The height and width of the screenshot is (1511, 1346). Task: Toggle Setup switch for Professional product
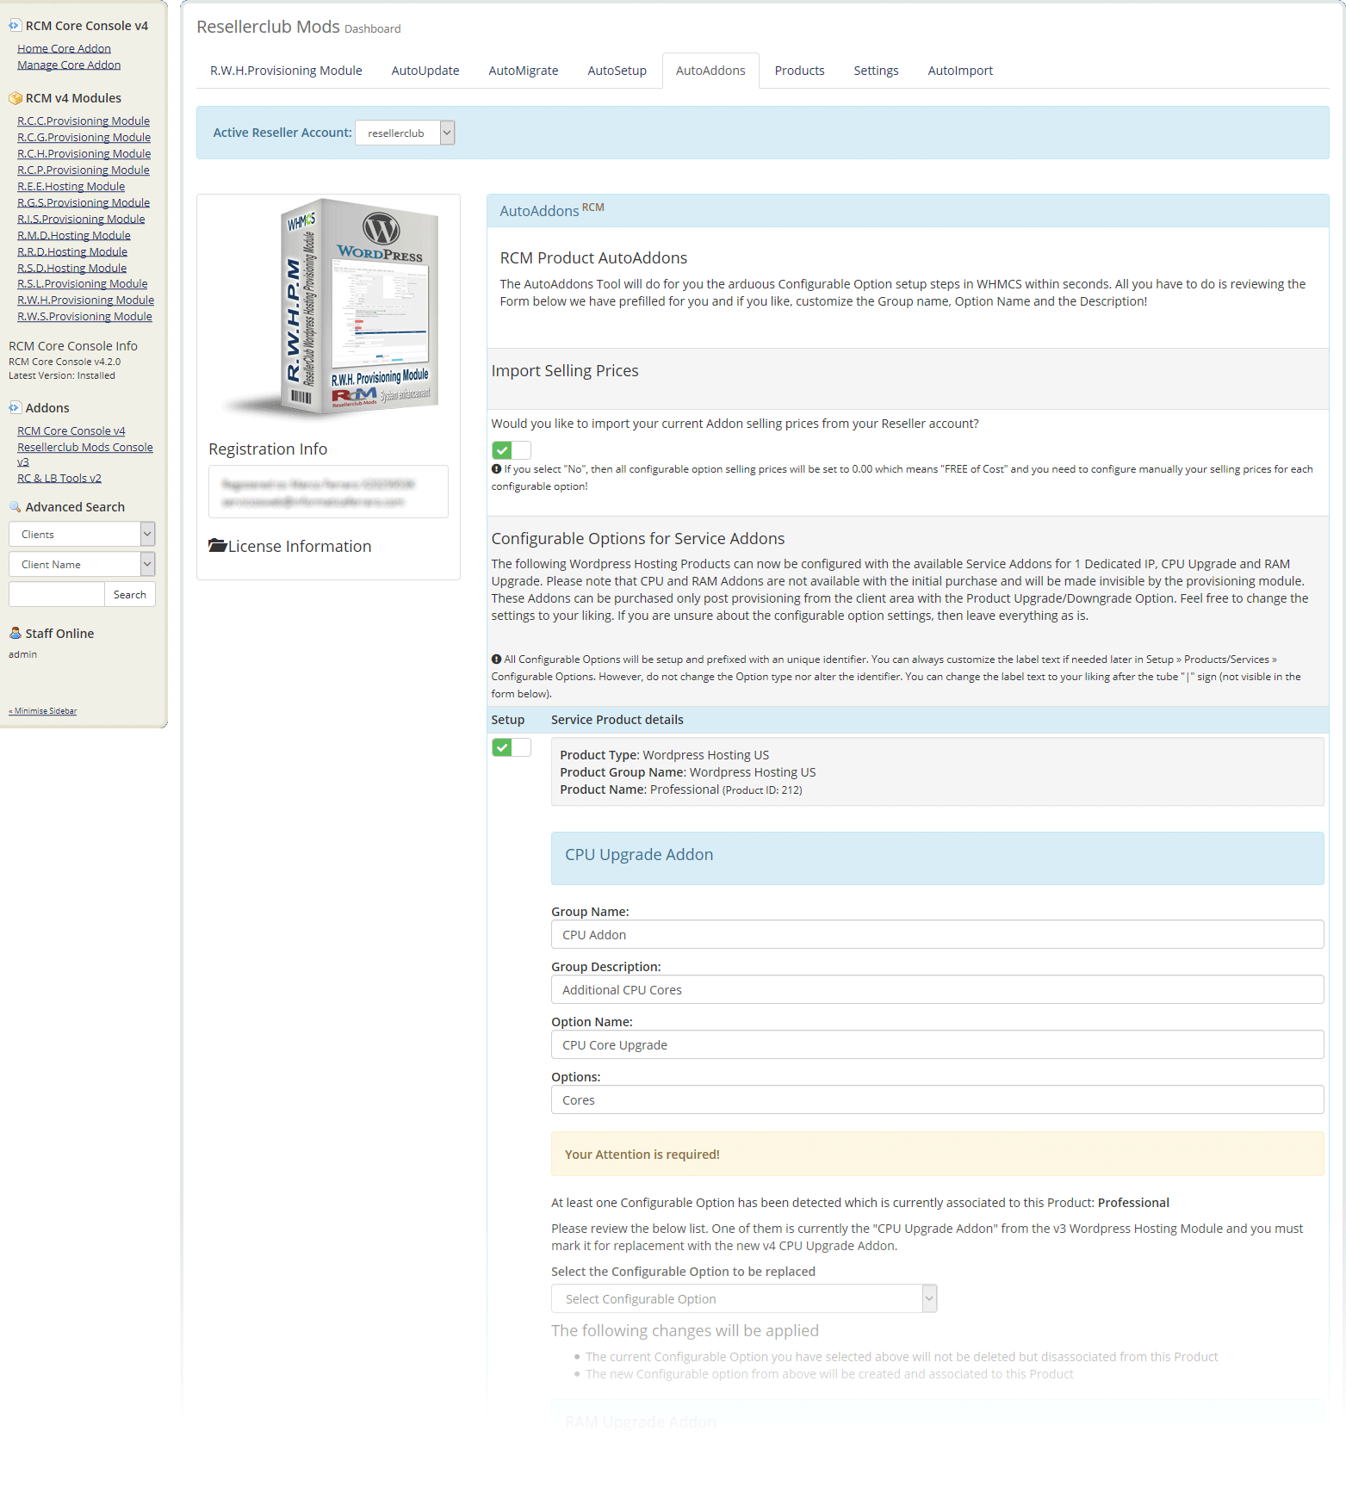tap(511, 747)
